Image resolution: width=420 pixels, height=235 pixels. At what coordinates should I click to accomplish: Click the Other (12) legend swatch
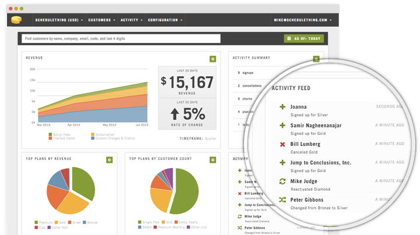pyautogui.click(x=188, y=227)
